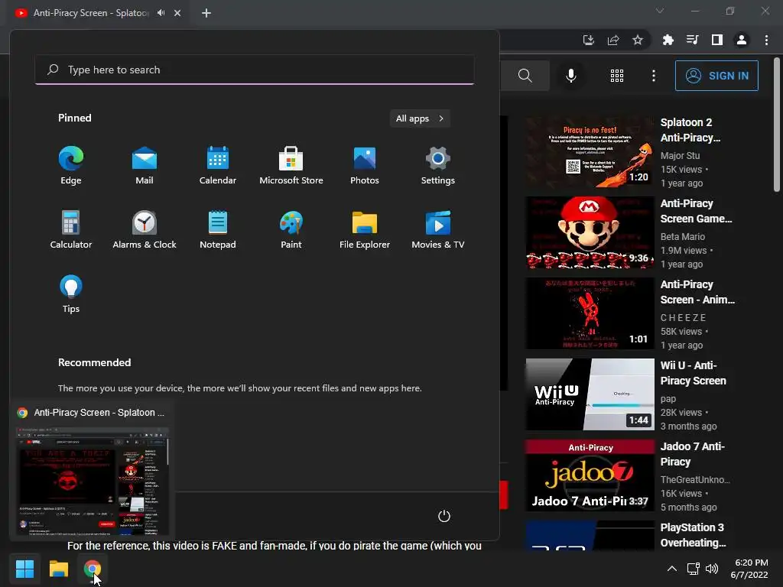This screenshot has width=783, height=587.
Task: Open the Paint app
Action: coord(291,229)
